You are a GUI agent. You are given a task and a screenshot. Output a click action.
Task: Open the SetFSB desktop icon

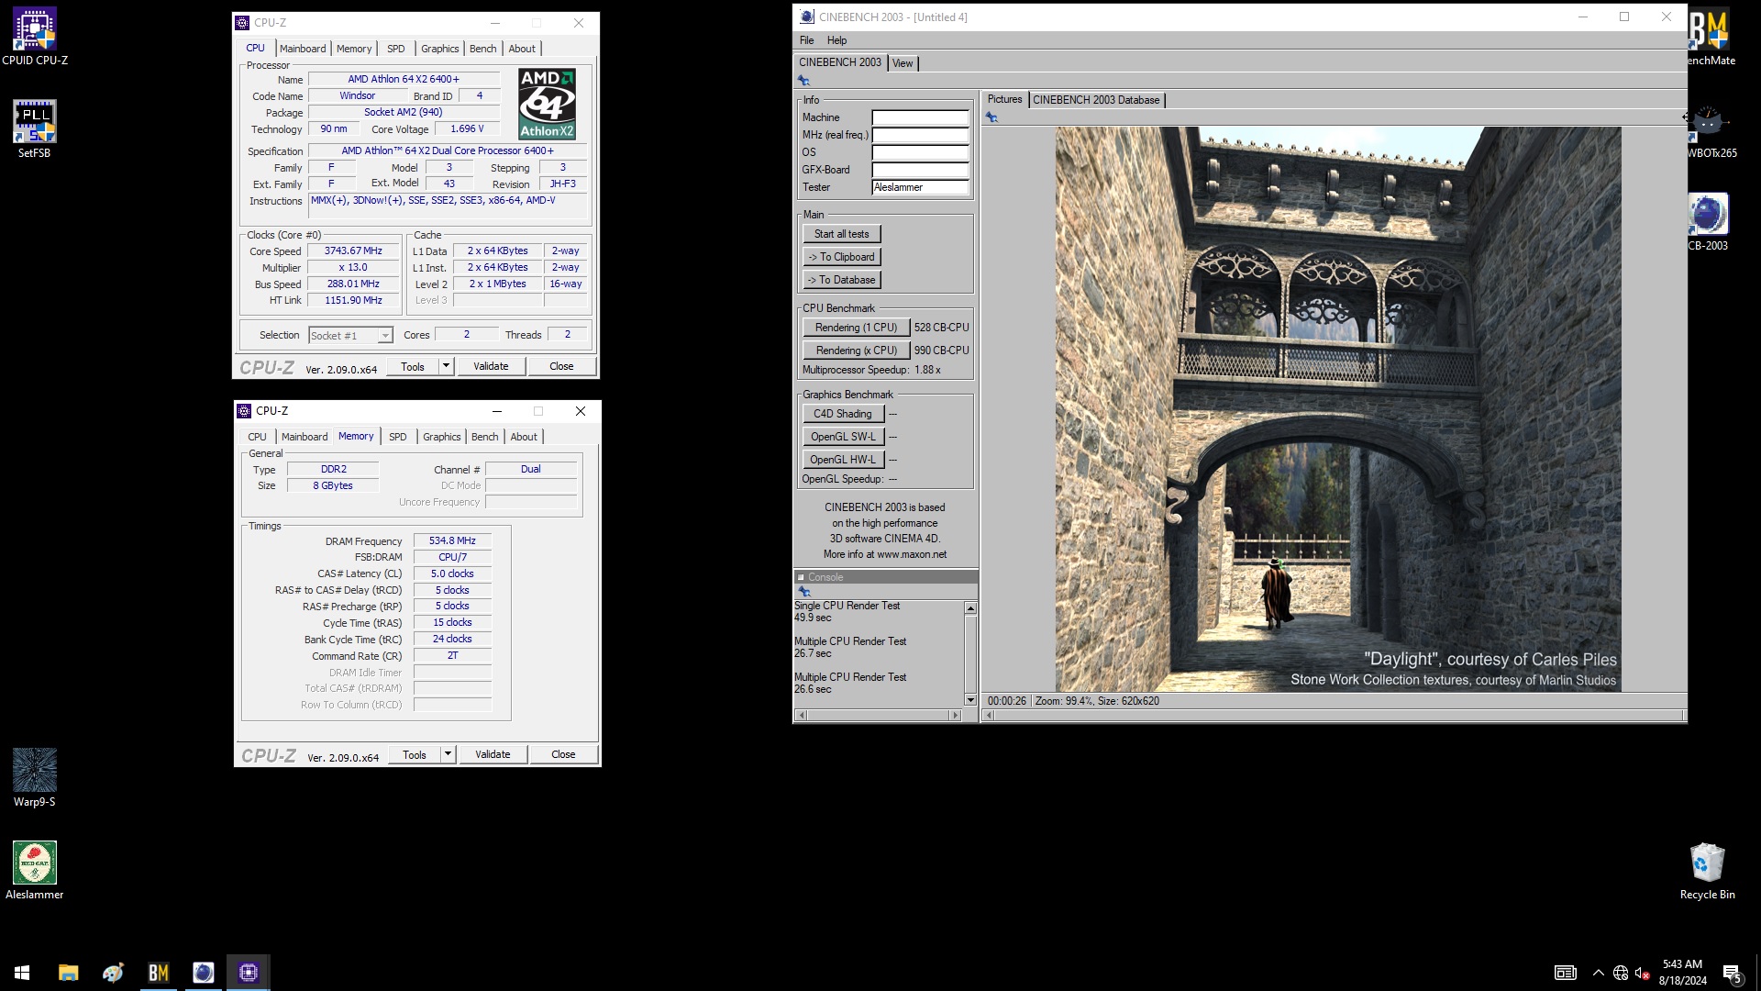35,129
